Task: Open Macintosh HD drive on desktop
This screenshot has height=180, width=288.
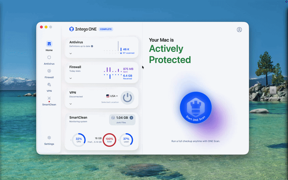Action: (x=273, y=93)
